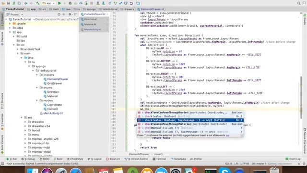Close the ElementsDrawer.kt tab
This screenshot has width=307, height=173.
tap(107, 14)
